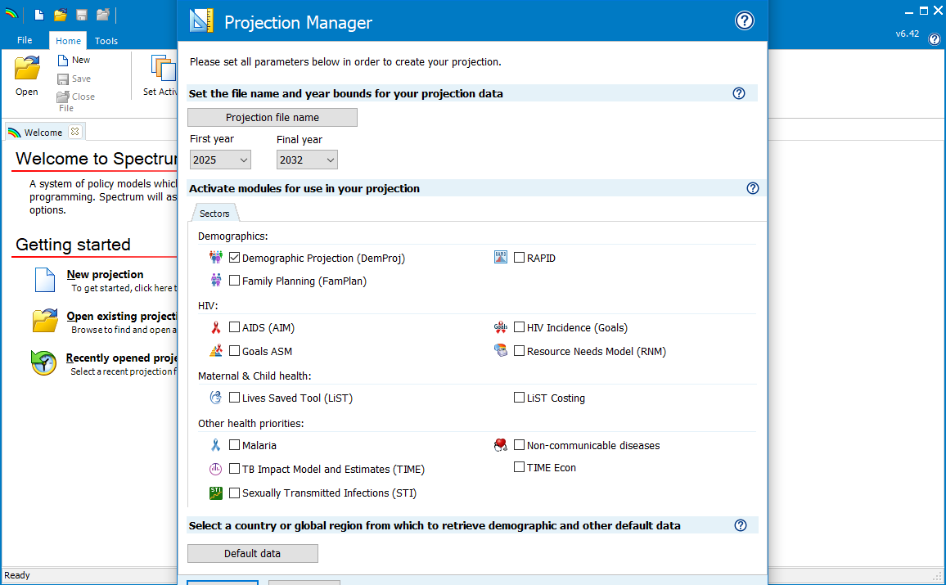Screen dimensions: 946x585
Task: Click New in the ribbon File group
Action: pos(74,61)
